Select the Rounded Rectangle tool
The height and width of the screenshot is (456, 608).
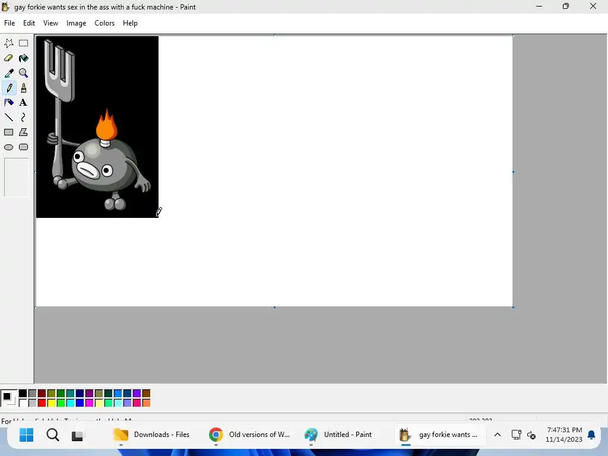click(23, 147)
